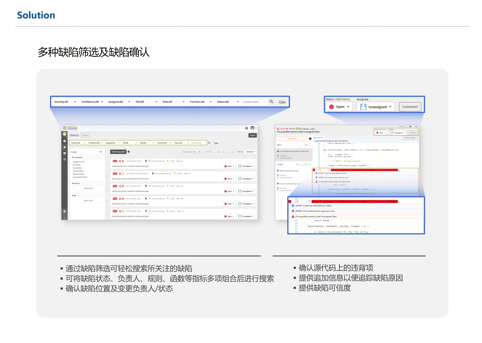Screen dimensions: 482x343
Task: Click the Clear link in enlarged filter bar
Action: [282, 102]
